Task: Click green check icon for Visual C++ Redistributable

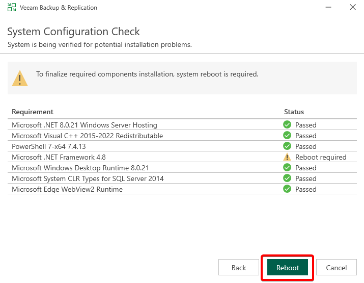Action: point(287,136)
